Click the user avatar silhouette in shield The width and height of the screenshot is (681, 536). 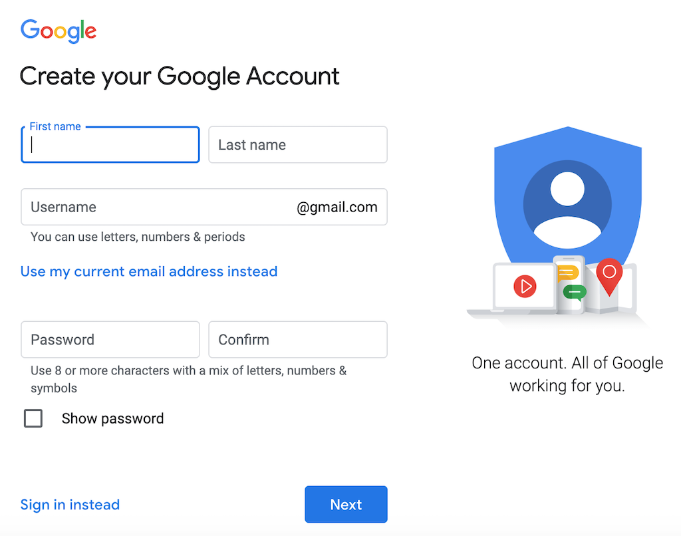[x=567, y=204]
